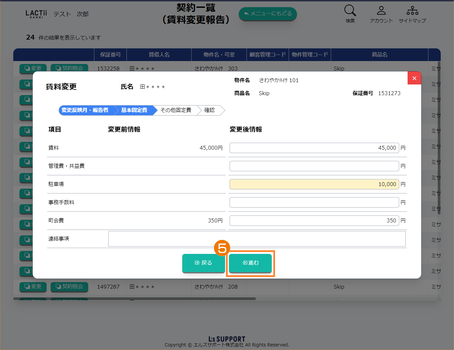Click the horizontal scrollbar under the table
The height and width of the screenshot is (350, 454).
point(135,299)
